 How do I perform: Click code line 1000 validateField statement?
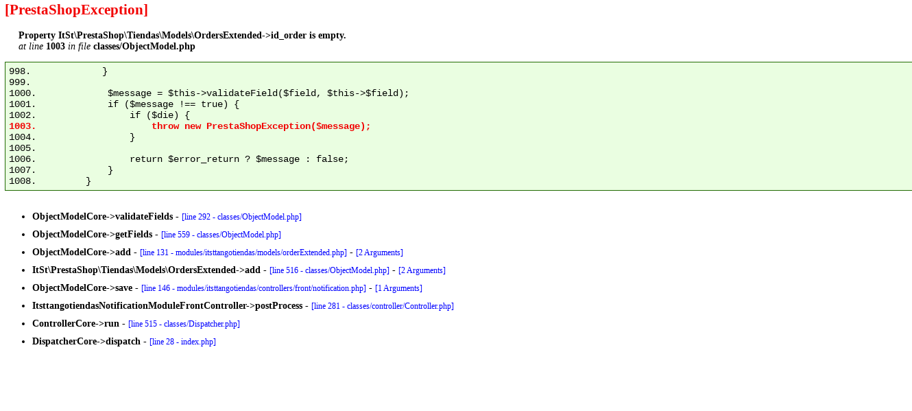point(258,93)
